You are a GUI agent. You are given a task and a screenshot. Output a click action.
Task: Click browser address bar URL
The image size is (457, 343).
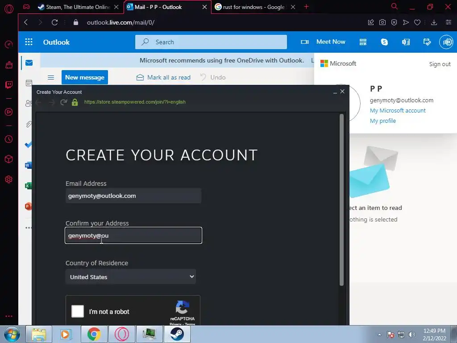[120, 22]
